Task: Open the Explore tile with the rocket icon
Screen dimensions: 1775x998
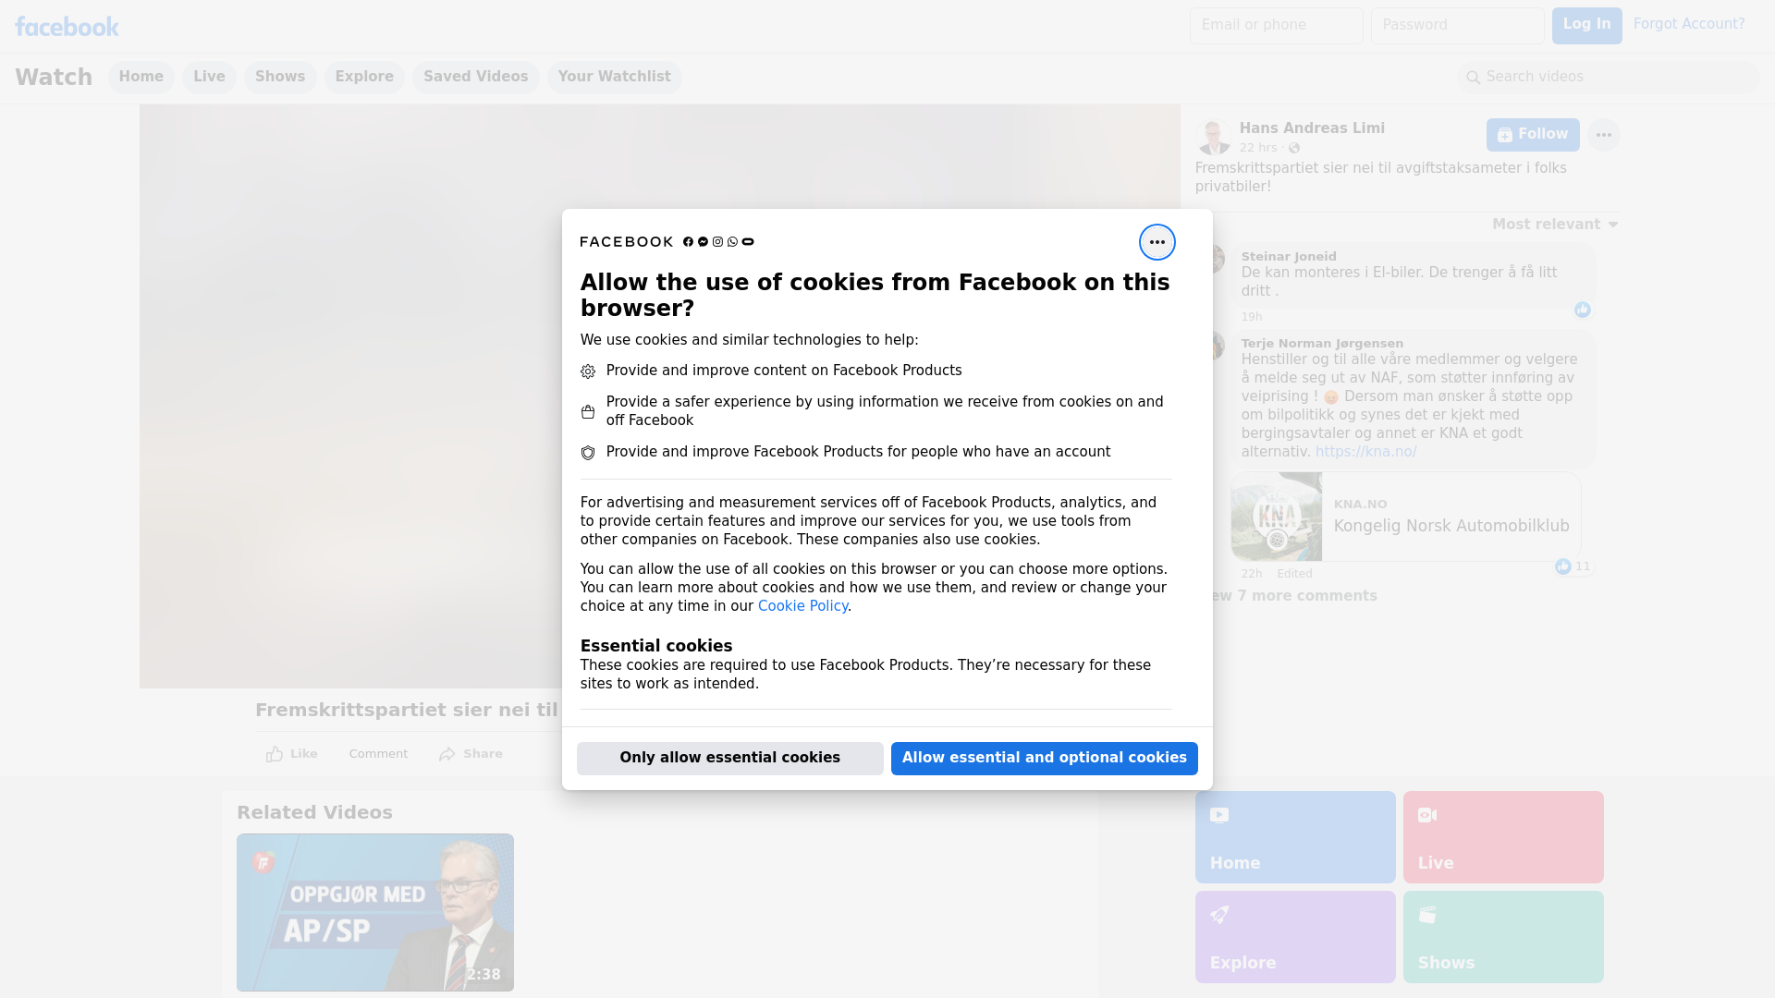Action: (1294, 937)
